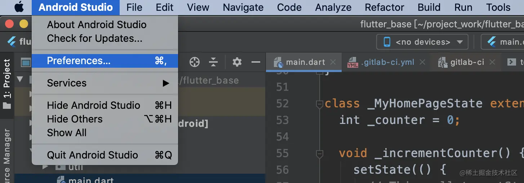Fold the _MyHomePageState class

(319, 104)
